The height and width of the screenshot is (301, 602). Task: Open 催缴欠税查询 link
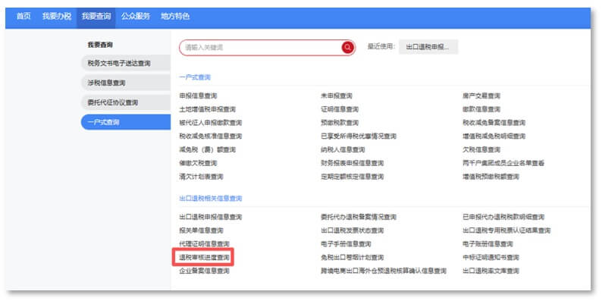198,163
